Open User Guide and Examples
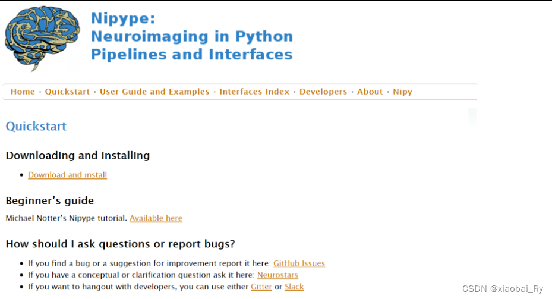552x299 pixels. point(154,92)
